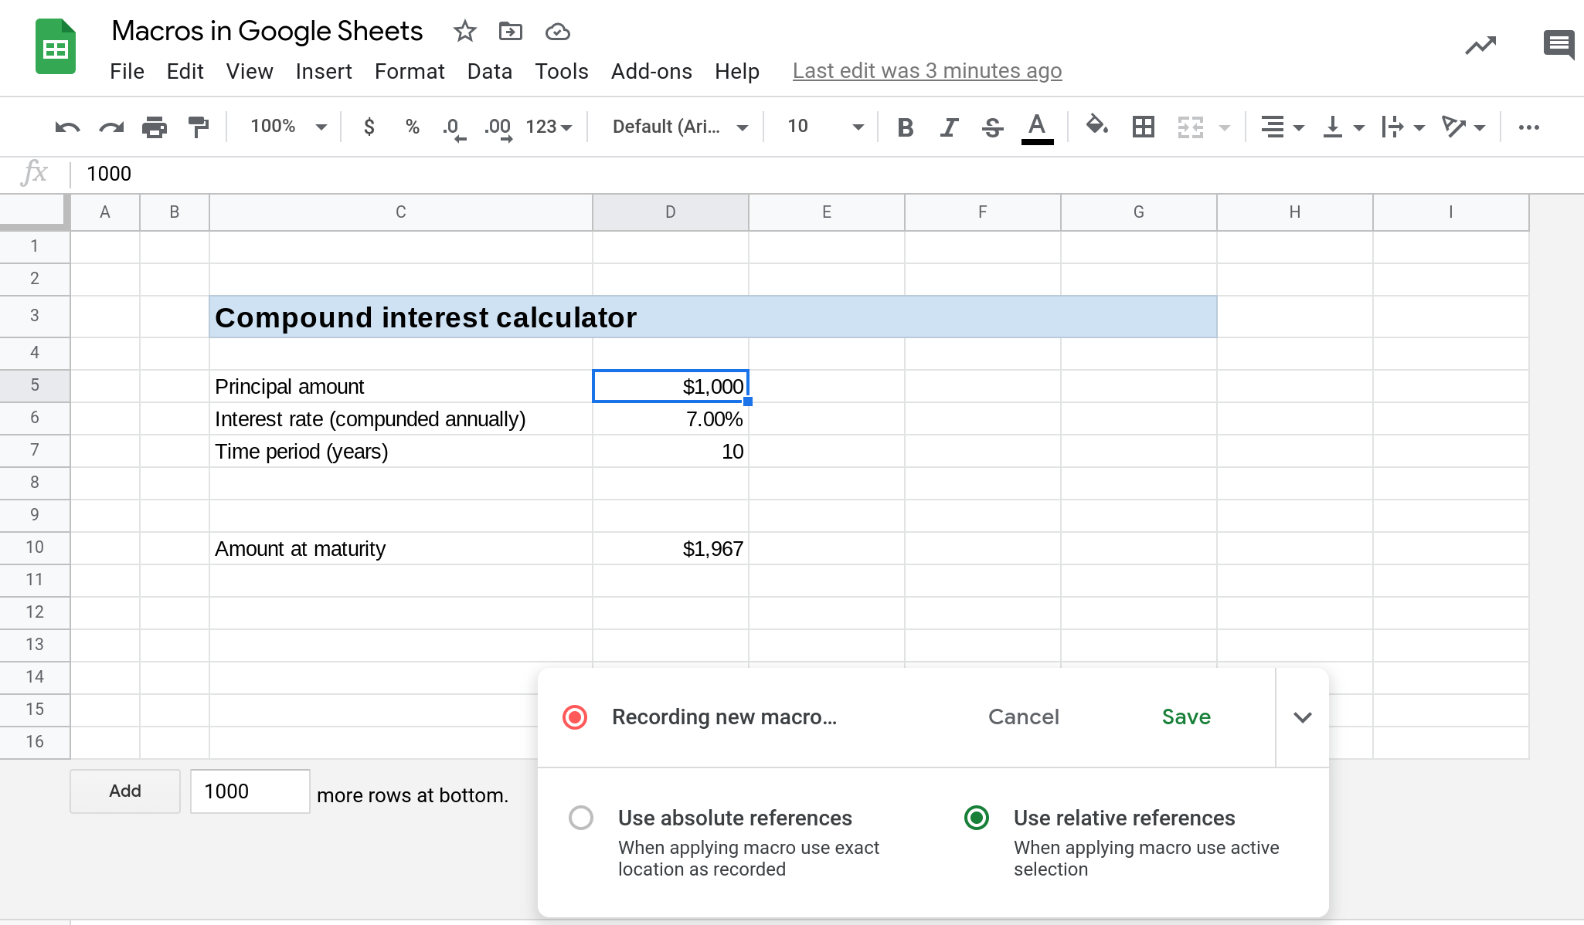The width and height of the screenshot is (1584, 925).
Task: Open the activity dashboard trend icon
Action: pyautogui.click(x=1480, y=46)
